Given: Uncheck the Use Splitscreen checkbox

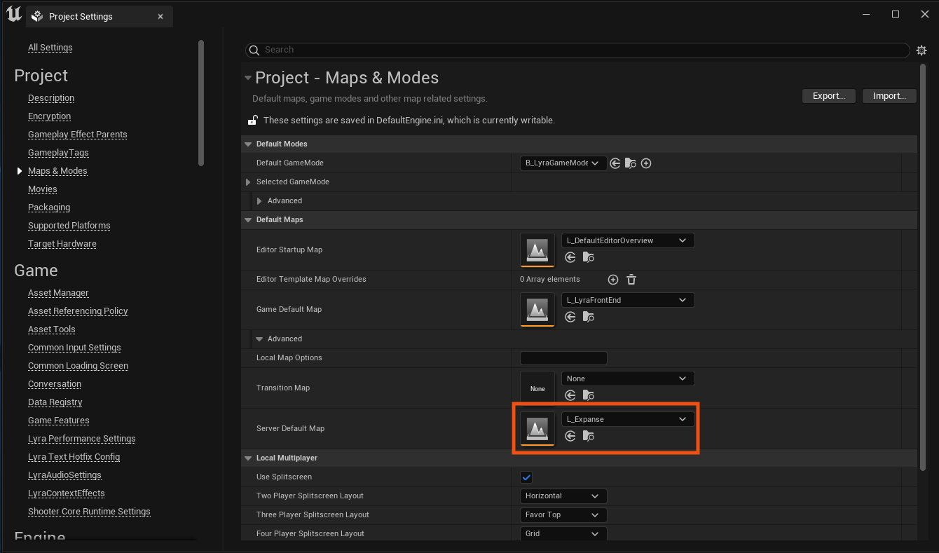Looking at the screenshot, I should click(x=526, y=477).
